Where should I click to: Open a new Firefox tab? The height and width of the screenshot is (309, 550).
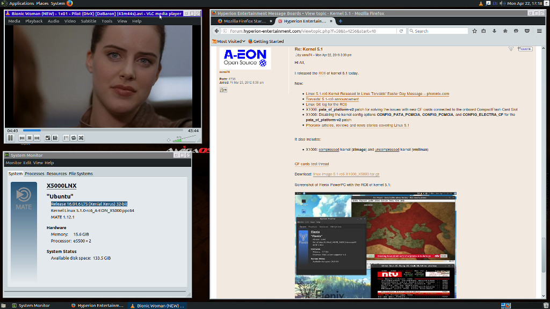point(340,21)
